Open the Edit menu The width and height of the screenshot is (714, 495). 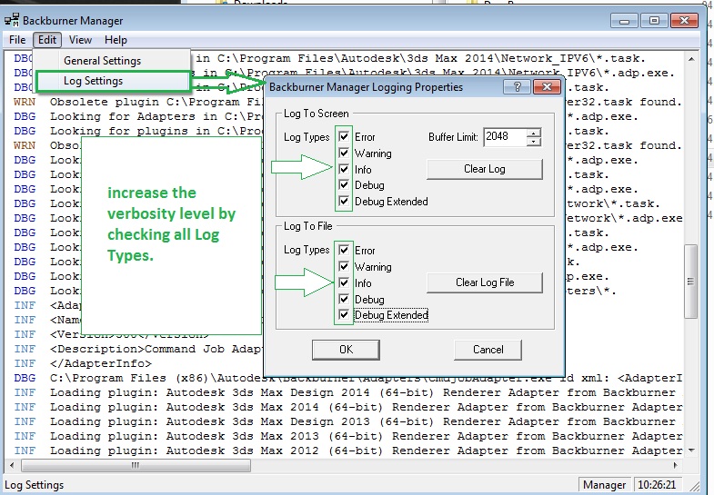[x=47, y=40]
